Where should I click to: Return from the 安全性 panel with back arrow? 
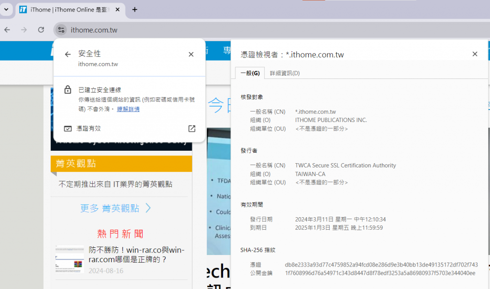(x=68, y=55)
